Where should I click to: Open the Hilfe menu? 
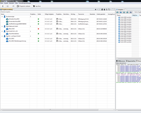(x=16, y=3)
